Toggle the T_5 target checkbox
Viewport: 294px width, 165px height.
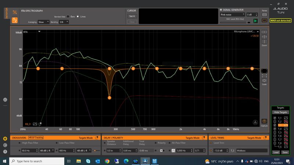click(x=275, y=132)
